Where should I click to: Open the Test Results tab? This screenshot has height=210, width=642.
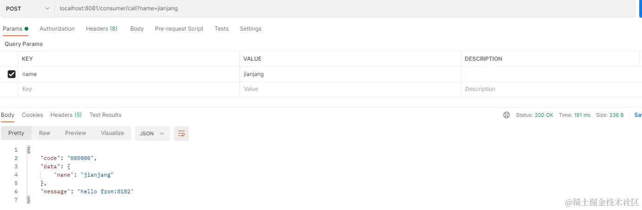pos(105,115)
